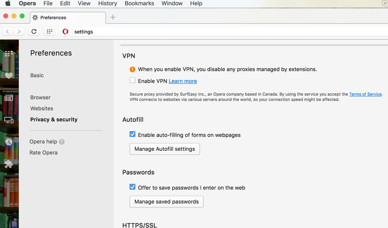The width and height of the screenshot is (388, 228).
Task: Click the Manage saved passwords button
Action: point(166,201)
